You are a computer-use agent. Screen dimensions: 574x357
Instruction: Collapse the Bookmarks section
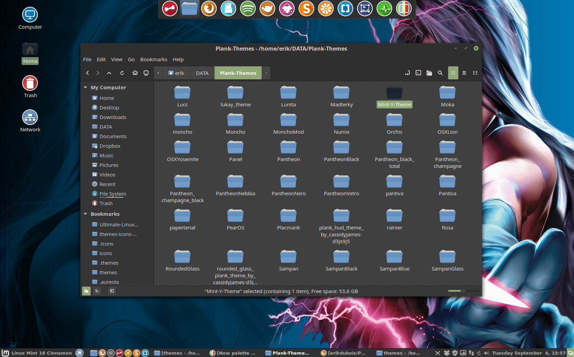(86, 214)
